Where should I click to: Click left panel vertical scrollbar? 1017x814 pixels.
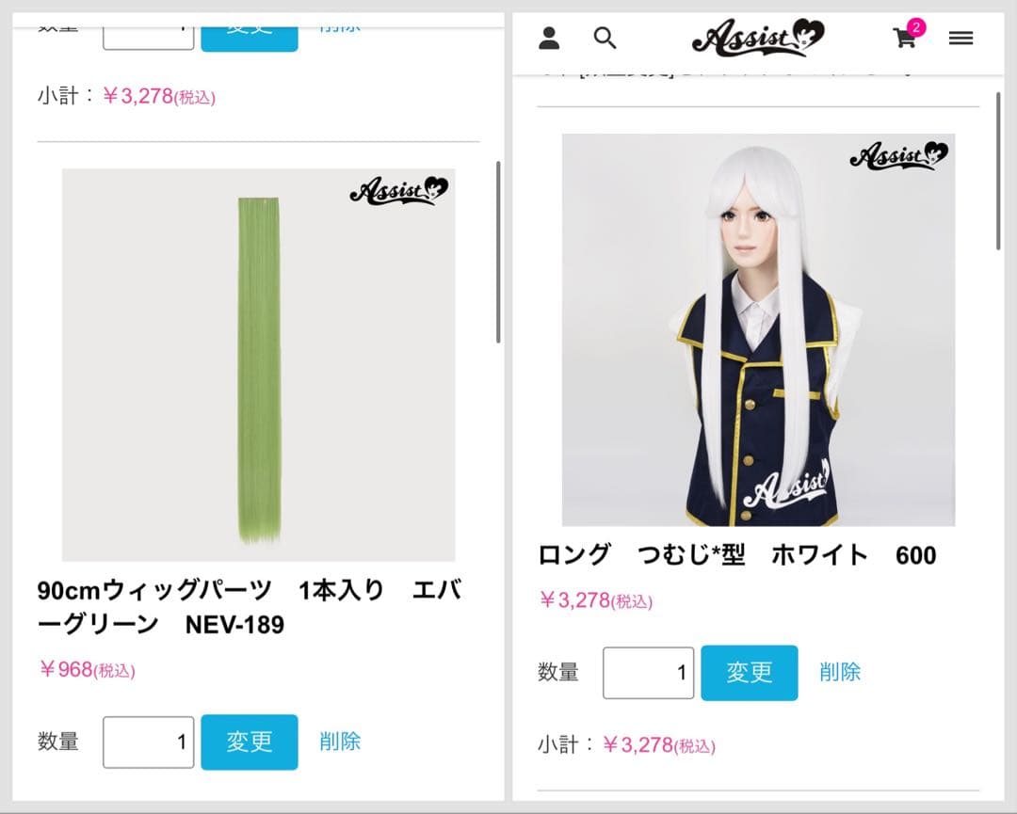[498, 251]
